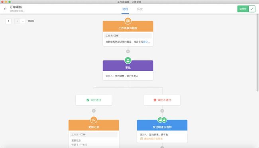
Task: Click the 工作表"订单" field in trigger node
Action: (128, 36)
